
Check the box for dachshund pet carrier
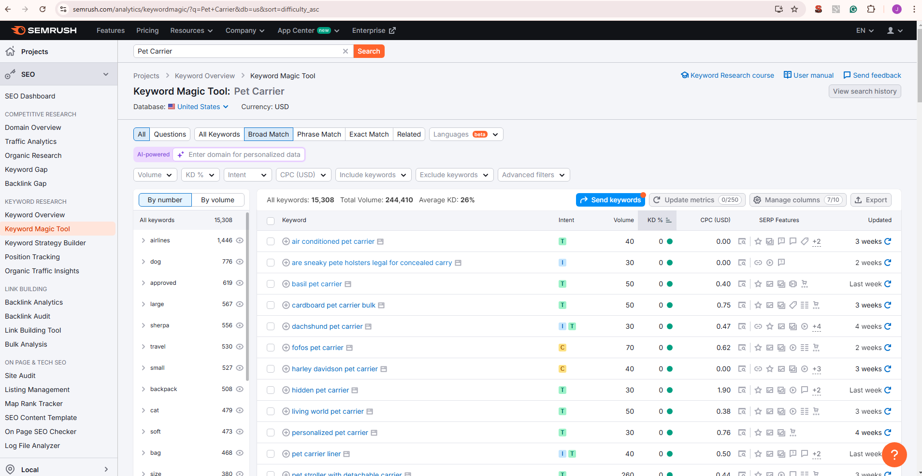click(271, 326)
